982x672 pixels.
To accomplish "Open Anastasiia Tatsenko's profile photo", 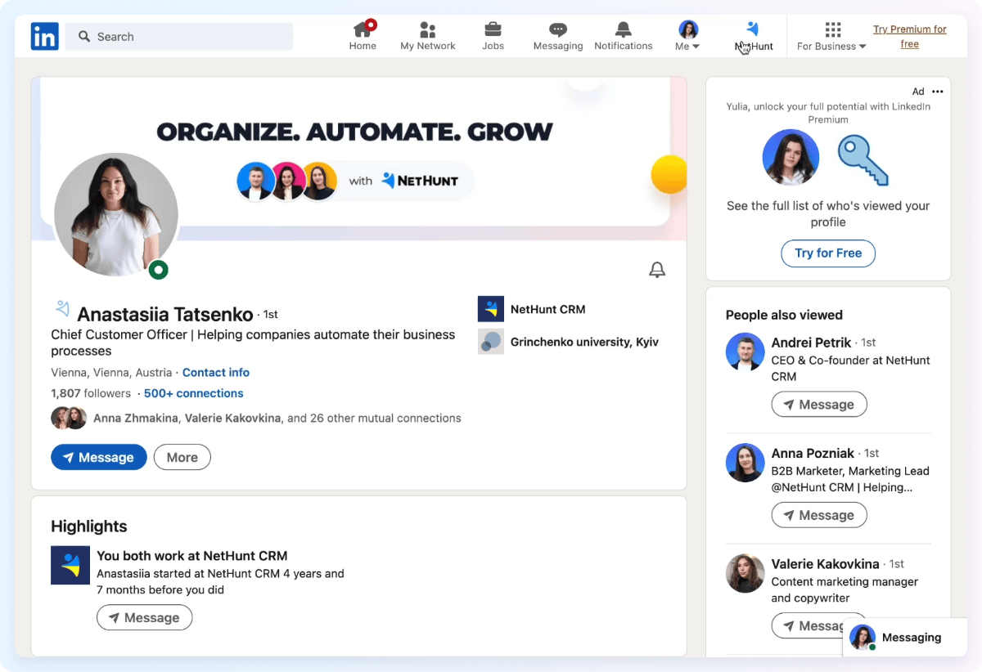I will (116, 215).
